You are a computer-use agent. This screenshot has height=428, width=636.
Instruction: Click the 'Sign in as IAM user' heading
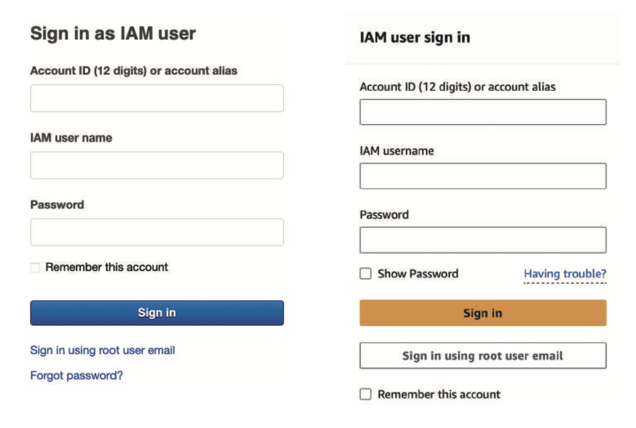(x=113, y=33)
